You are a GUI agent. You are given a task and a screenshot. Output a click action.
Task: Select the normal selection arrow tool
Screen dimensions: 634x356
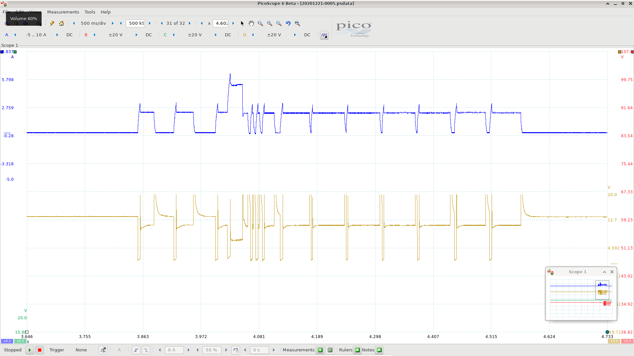tap(242, 23)
